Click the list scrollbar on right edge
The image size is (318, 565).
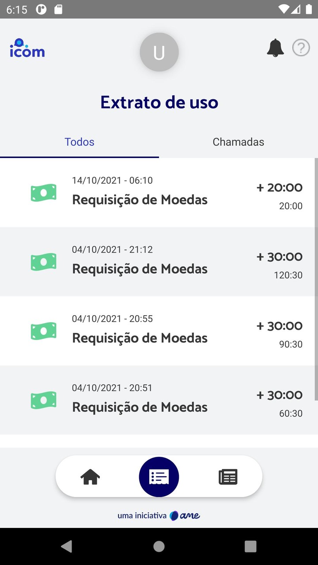click(x=316, y=278)
